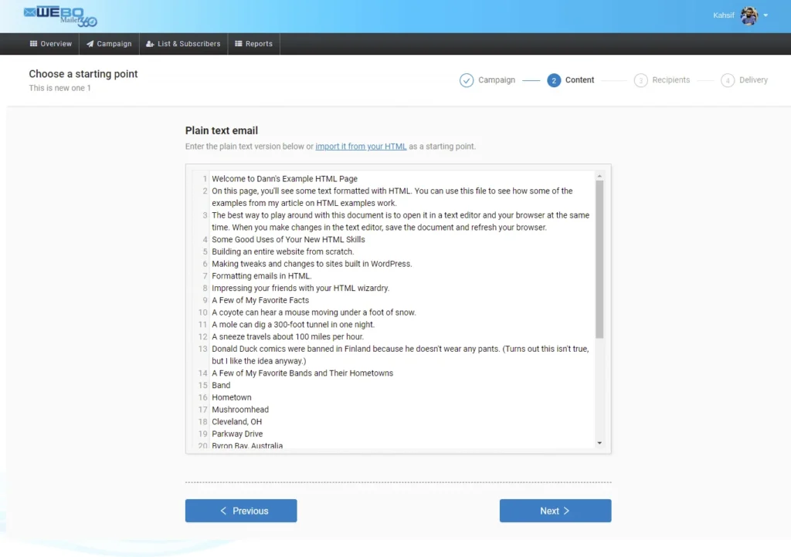Open the List & Subscribers menu
This screenshot has width=791, height=557.
(183, 44)
